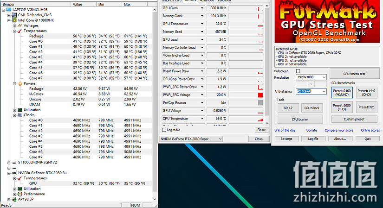This screenshot has width=383, height=208.
Task: Click the LAPTOP-VGMCUH9B computer icon
Action: pyautogui.click(x=9, y=10)
